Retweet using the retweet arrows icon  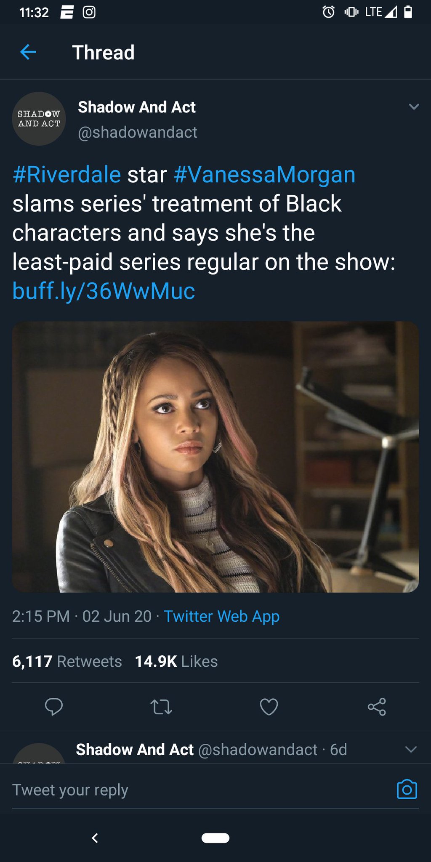point(162,707)
